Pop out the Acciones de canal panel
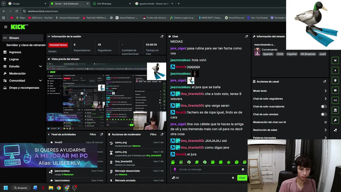This screenshot has width=341, height=192. pos(324,82)
